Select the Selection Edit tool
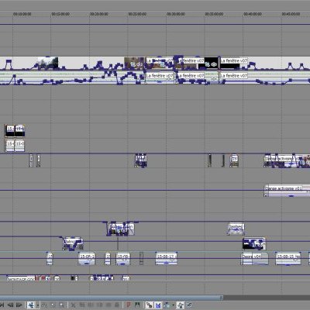Viewport: 310px width, 310px height. pos(53,305)
